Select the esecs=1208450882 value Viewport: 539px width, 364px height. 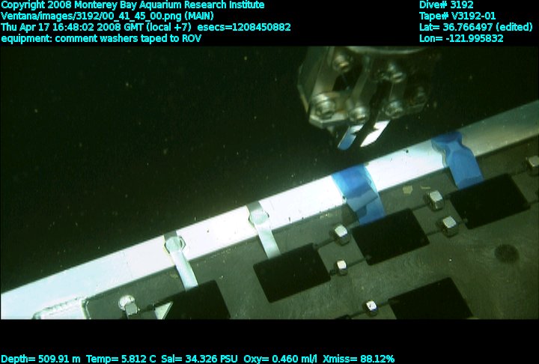tap(244, 27)
